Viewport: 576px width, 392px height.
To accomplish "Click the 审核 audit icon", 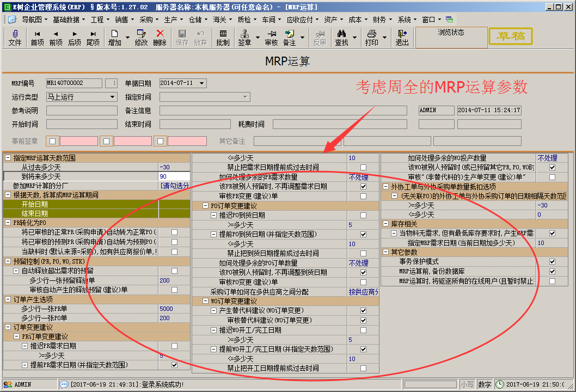I will coord(272,34).
